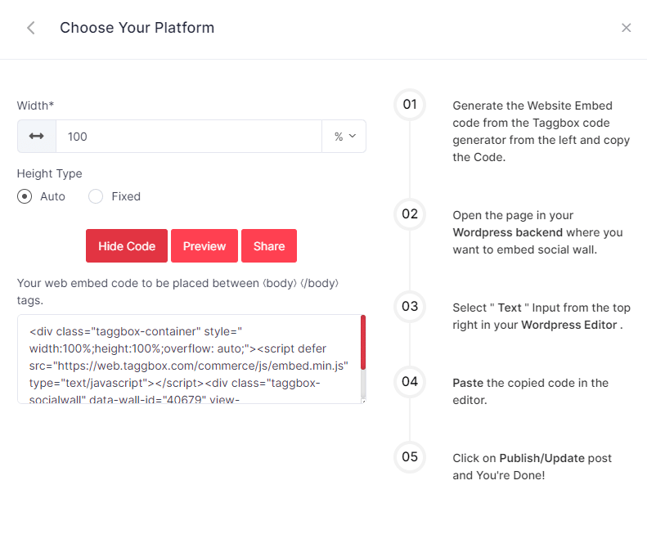Go back using the left chevron arrow
Screen dimensions: 647x539
[31, 28]
